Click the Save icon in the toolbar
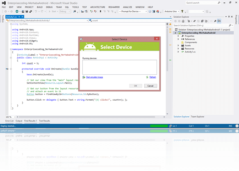Image resolution: width=239 pixels, height=171 pixels. tap(27, 12)
